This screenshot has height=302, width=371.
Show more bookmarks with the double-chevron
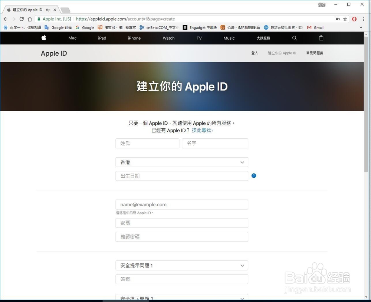pos(361,27)
